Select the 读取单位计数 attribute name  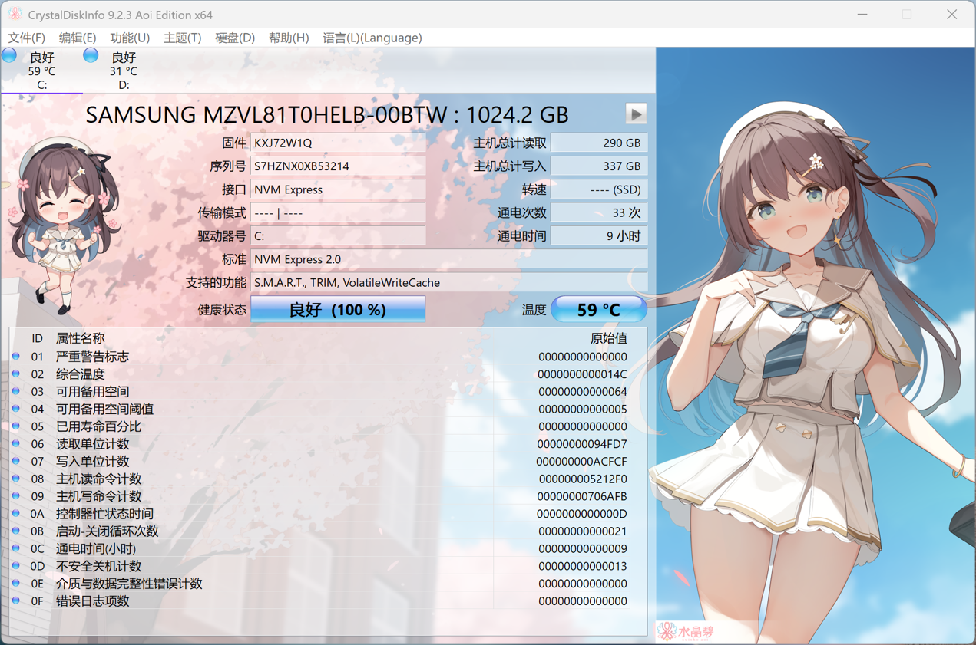click(92, 444)
